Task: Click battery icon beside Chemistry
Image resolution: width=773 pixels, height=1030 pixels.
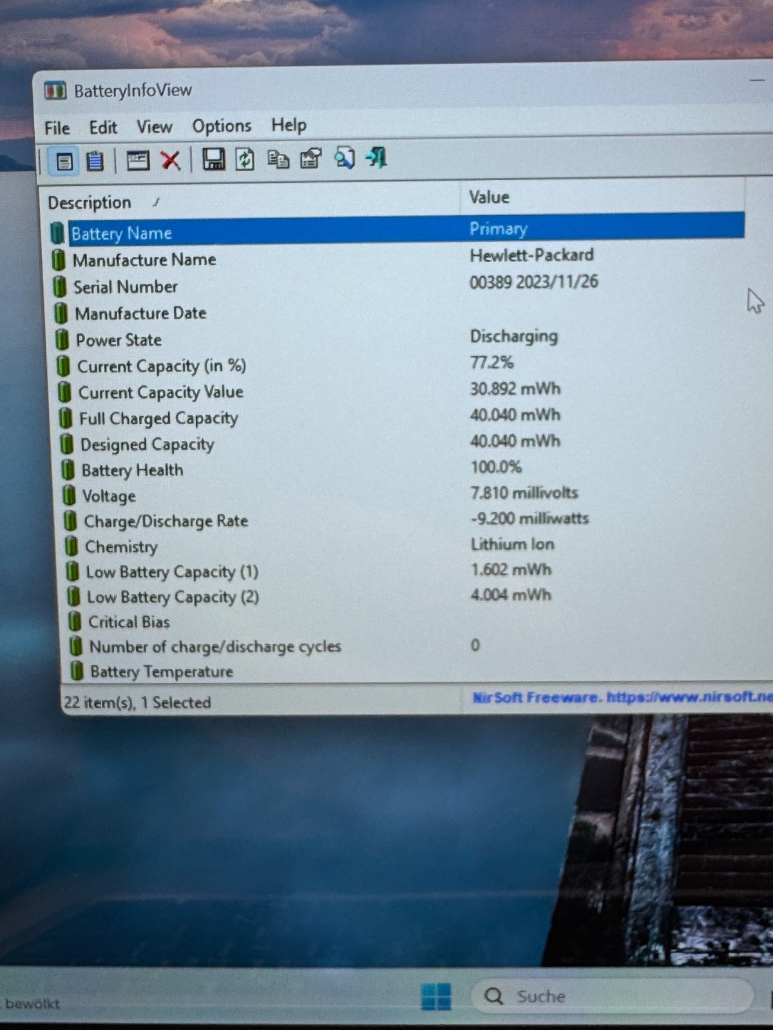Action: 72,547
